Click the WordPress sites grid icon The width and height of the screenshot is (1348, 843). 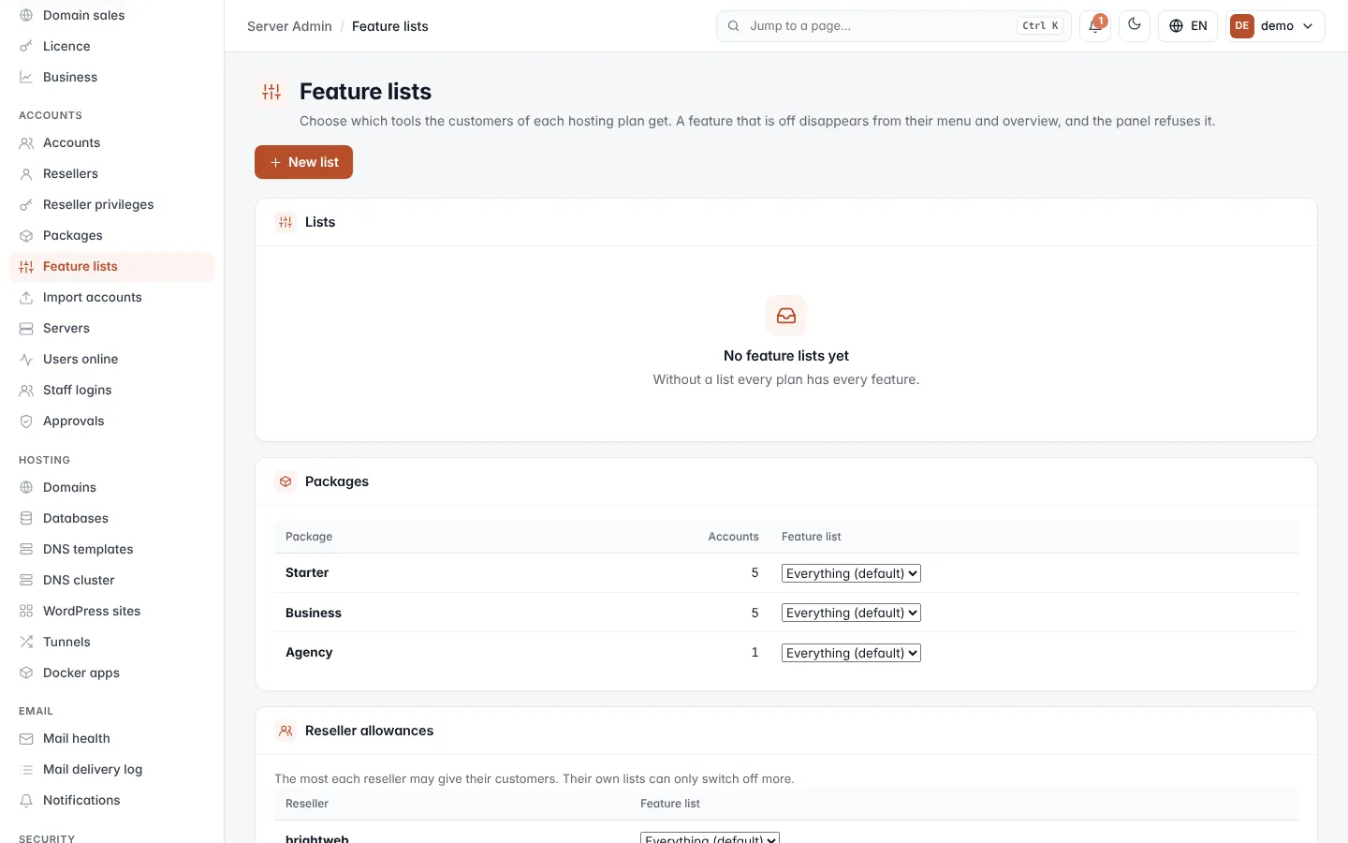tap(26, 611)
